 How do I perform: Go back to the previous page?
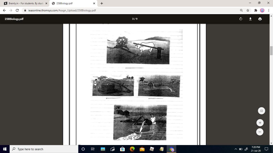click(x=4, y=10)
